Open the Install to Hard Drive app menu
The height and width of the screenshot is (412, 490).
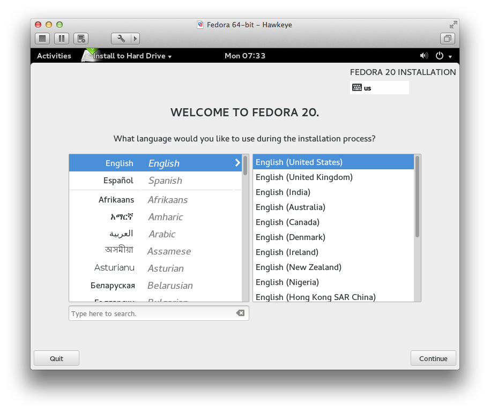pyautogui.click(x=132, y=56)
